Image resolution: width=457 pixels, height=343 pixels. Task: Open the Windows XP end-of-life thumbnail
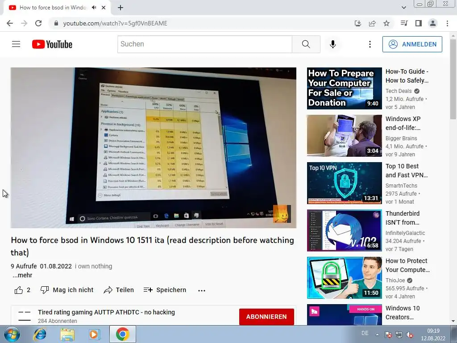[x=344, y=136]
